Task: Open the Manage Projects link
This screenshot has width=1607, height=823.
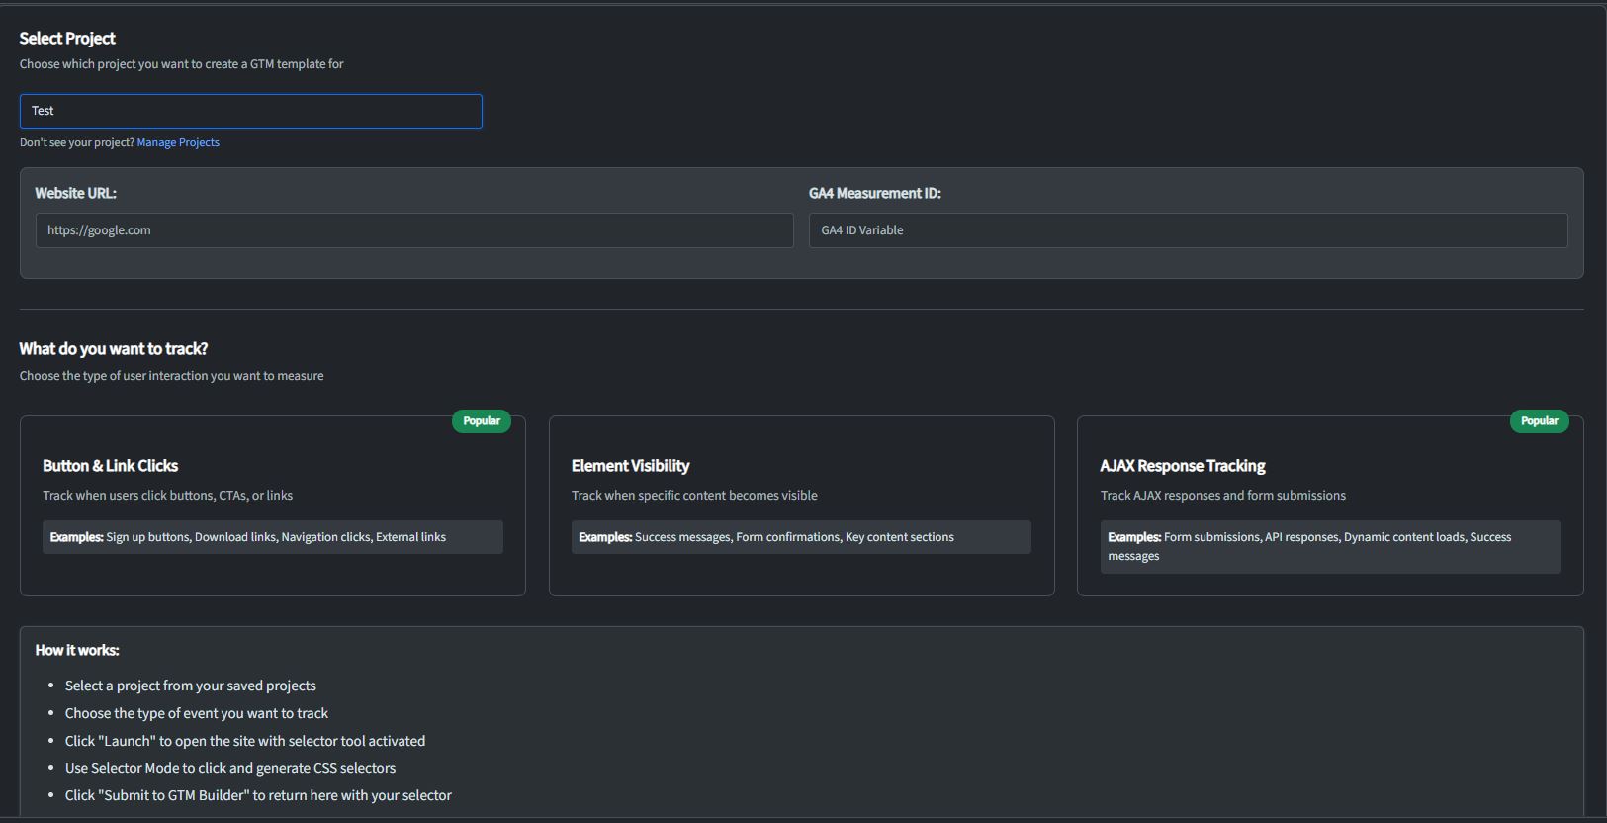Action: coord(178,142)
